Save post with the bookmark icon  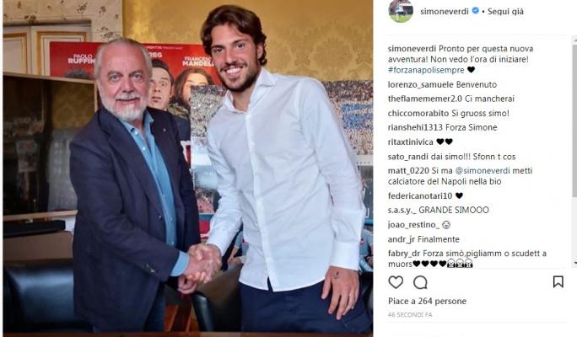pyautogui.click(x=558, y=282)
